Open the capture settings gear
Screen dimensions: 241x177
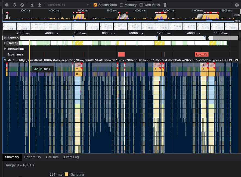[x=237, y=5]
